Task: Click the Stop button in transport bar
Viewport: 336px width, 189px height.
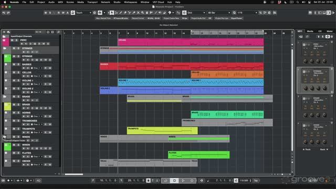Action: pos(174,181)
